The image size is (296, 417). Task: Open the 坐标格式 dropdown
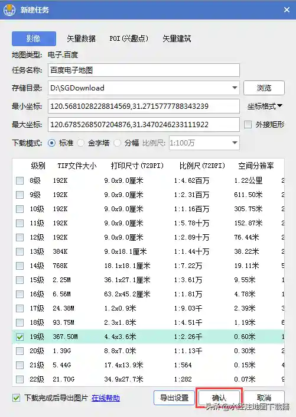click(x=265, y=106)
